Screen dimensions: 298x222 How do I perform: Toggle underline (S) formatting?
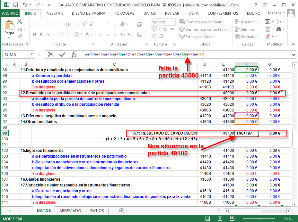(48, 34)
